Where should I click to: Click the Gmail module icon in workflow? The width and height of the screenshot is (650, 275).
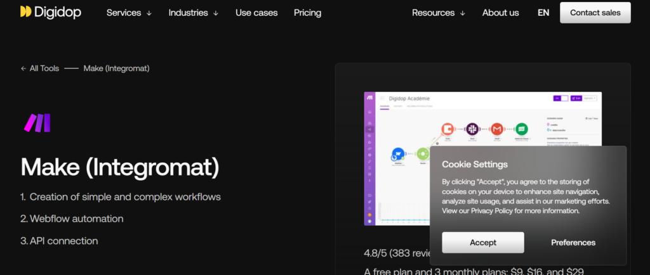click(x=497, y=129)
